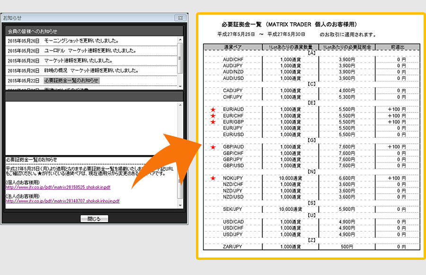Click the AUD/NZD currency pair
426x275 pixels.
[233, 72]
